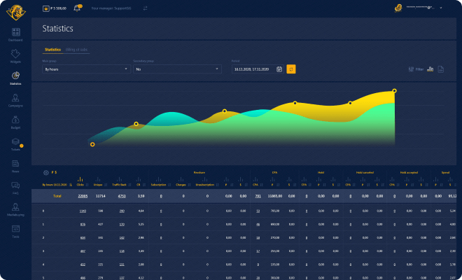The height and width of the screenshot is (280, 462).
Task: Click the total clicks value 22085
Action: pos(83,196)
